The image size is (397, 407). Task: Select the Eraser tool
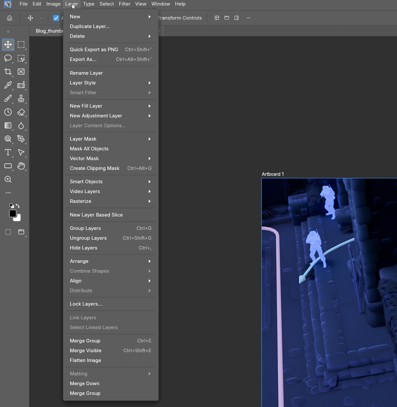point(21,112)
